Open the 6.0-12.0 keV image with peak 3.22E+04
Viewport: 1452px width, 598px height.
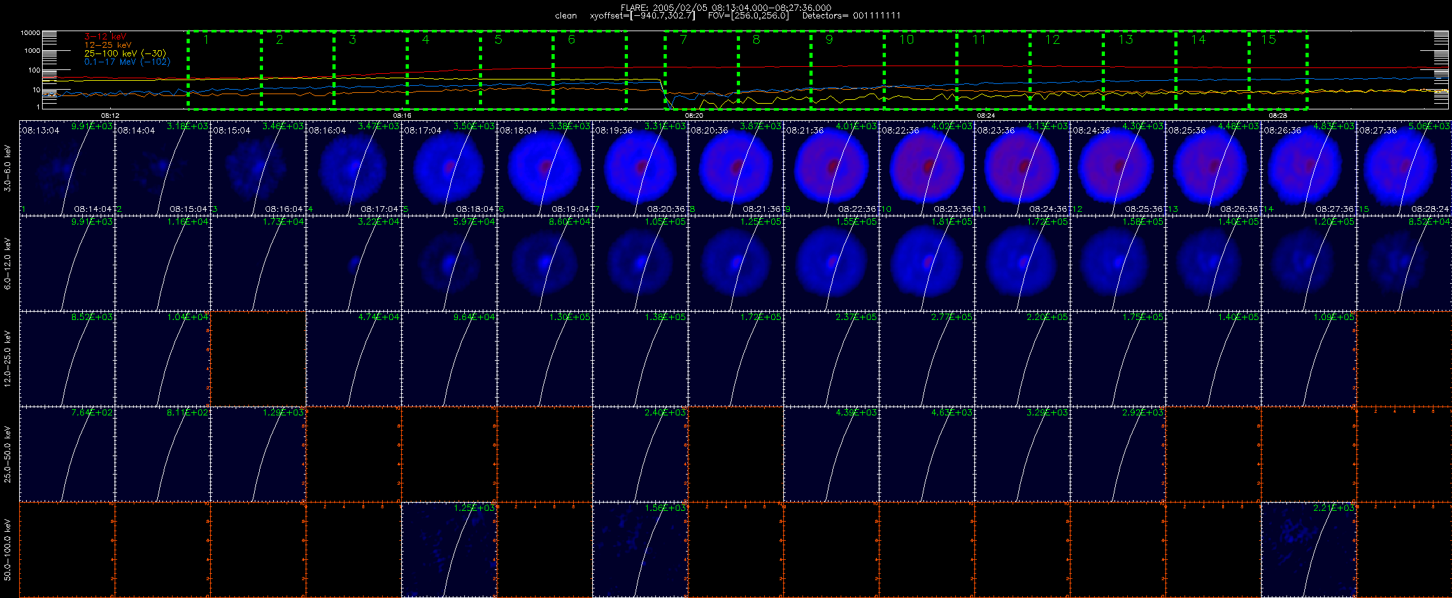pos(353,263)
